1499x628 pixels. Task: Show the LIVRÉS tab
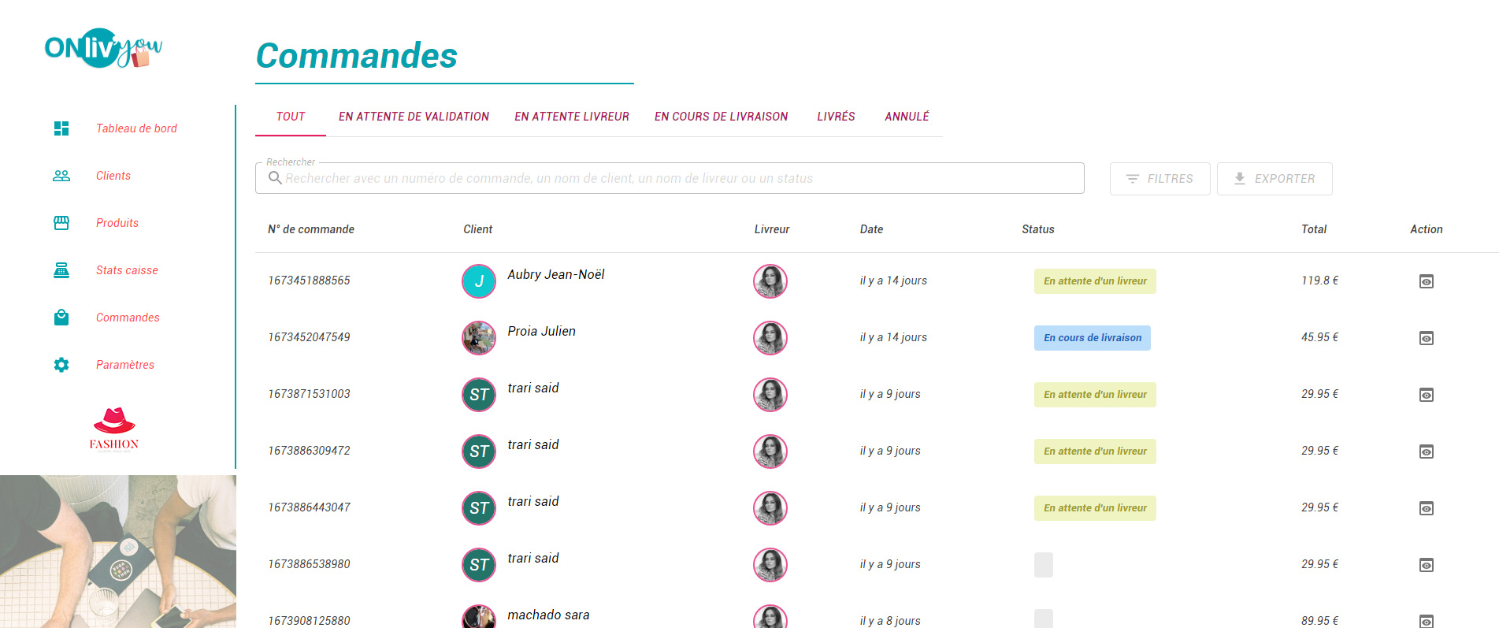(x=836, y=117)
